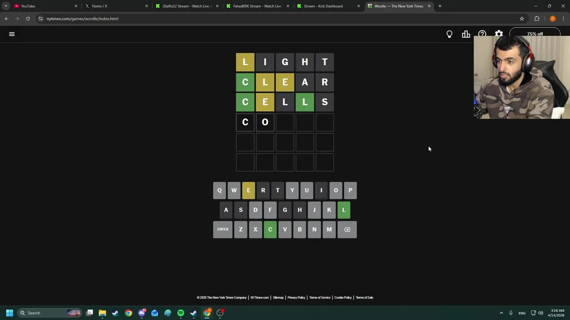The height and width of the screenshot is (320, 570).
Task: Click the taskbar Search box
Action: coord(50,313)
